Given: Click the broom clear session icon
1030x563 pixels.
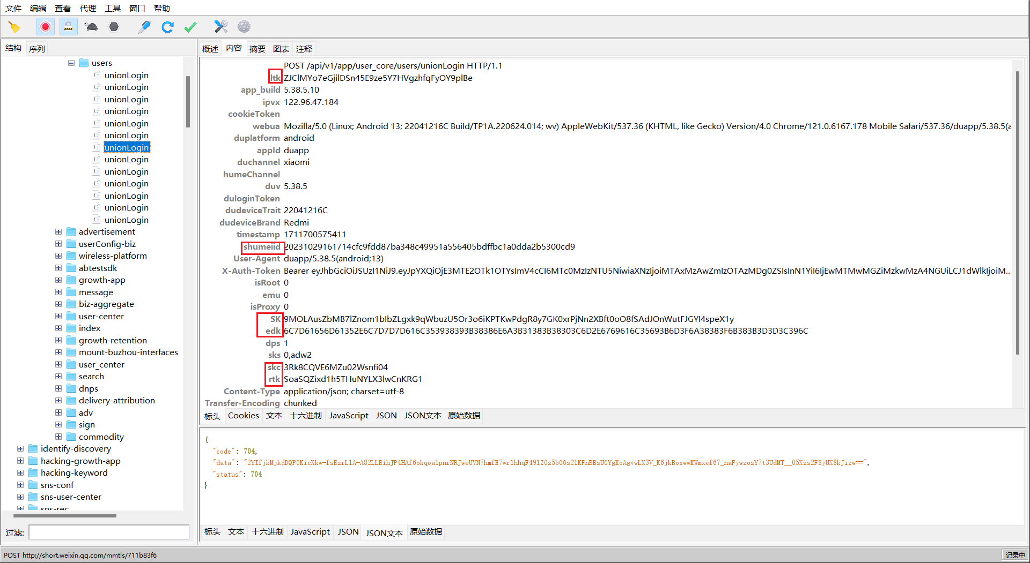Looking at the screenshot, I should [x=14, y=27].
